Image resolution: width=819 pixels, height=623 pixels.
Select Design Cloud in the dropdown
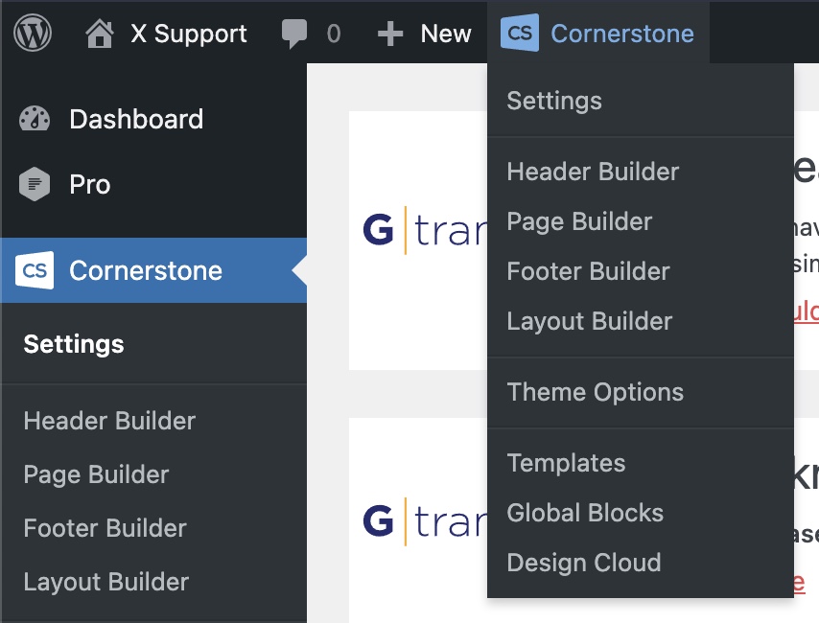click(584, 563)
